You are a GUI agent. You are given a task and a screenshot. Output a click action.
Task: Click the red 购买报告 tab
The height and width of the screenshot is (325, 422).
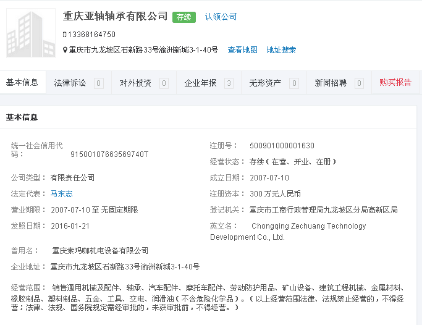[395, 83]
